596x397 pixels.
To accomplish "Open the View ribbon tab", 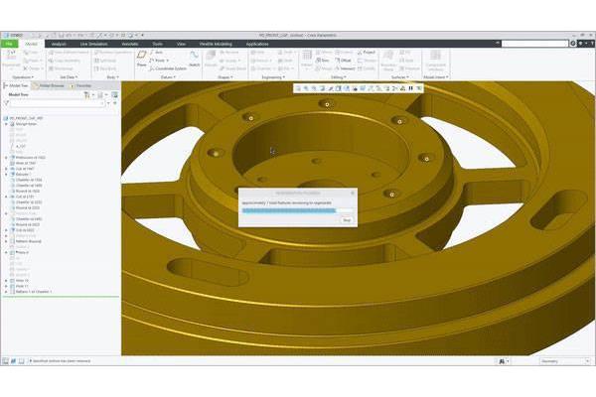I will [x=182, y=44].
